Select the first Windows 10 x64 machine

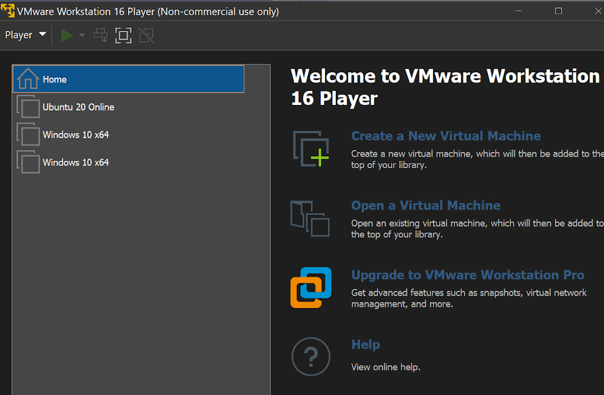pyautogui.click(x=75, y=134)
